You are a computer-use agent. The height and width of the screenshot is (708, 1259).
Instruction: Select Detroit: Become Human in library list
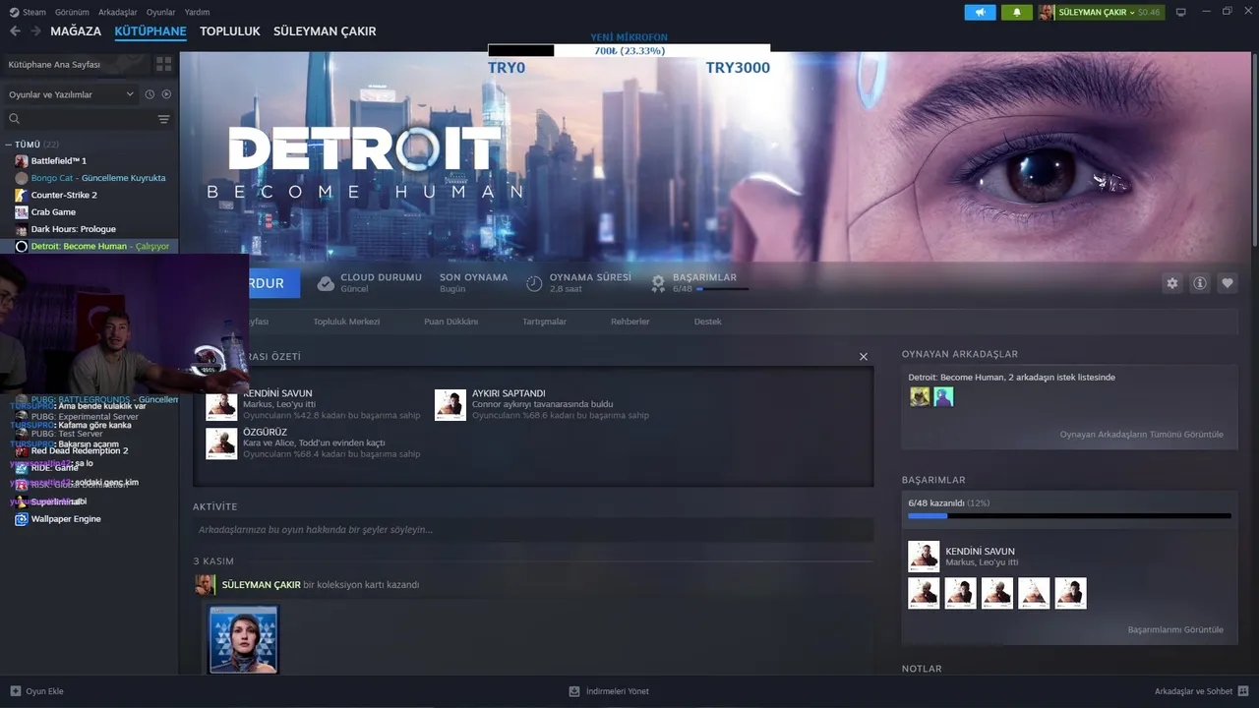click(x=90, y=246)
